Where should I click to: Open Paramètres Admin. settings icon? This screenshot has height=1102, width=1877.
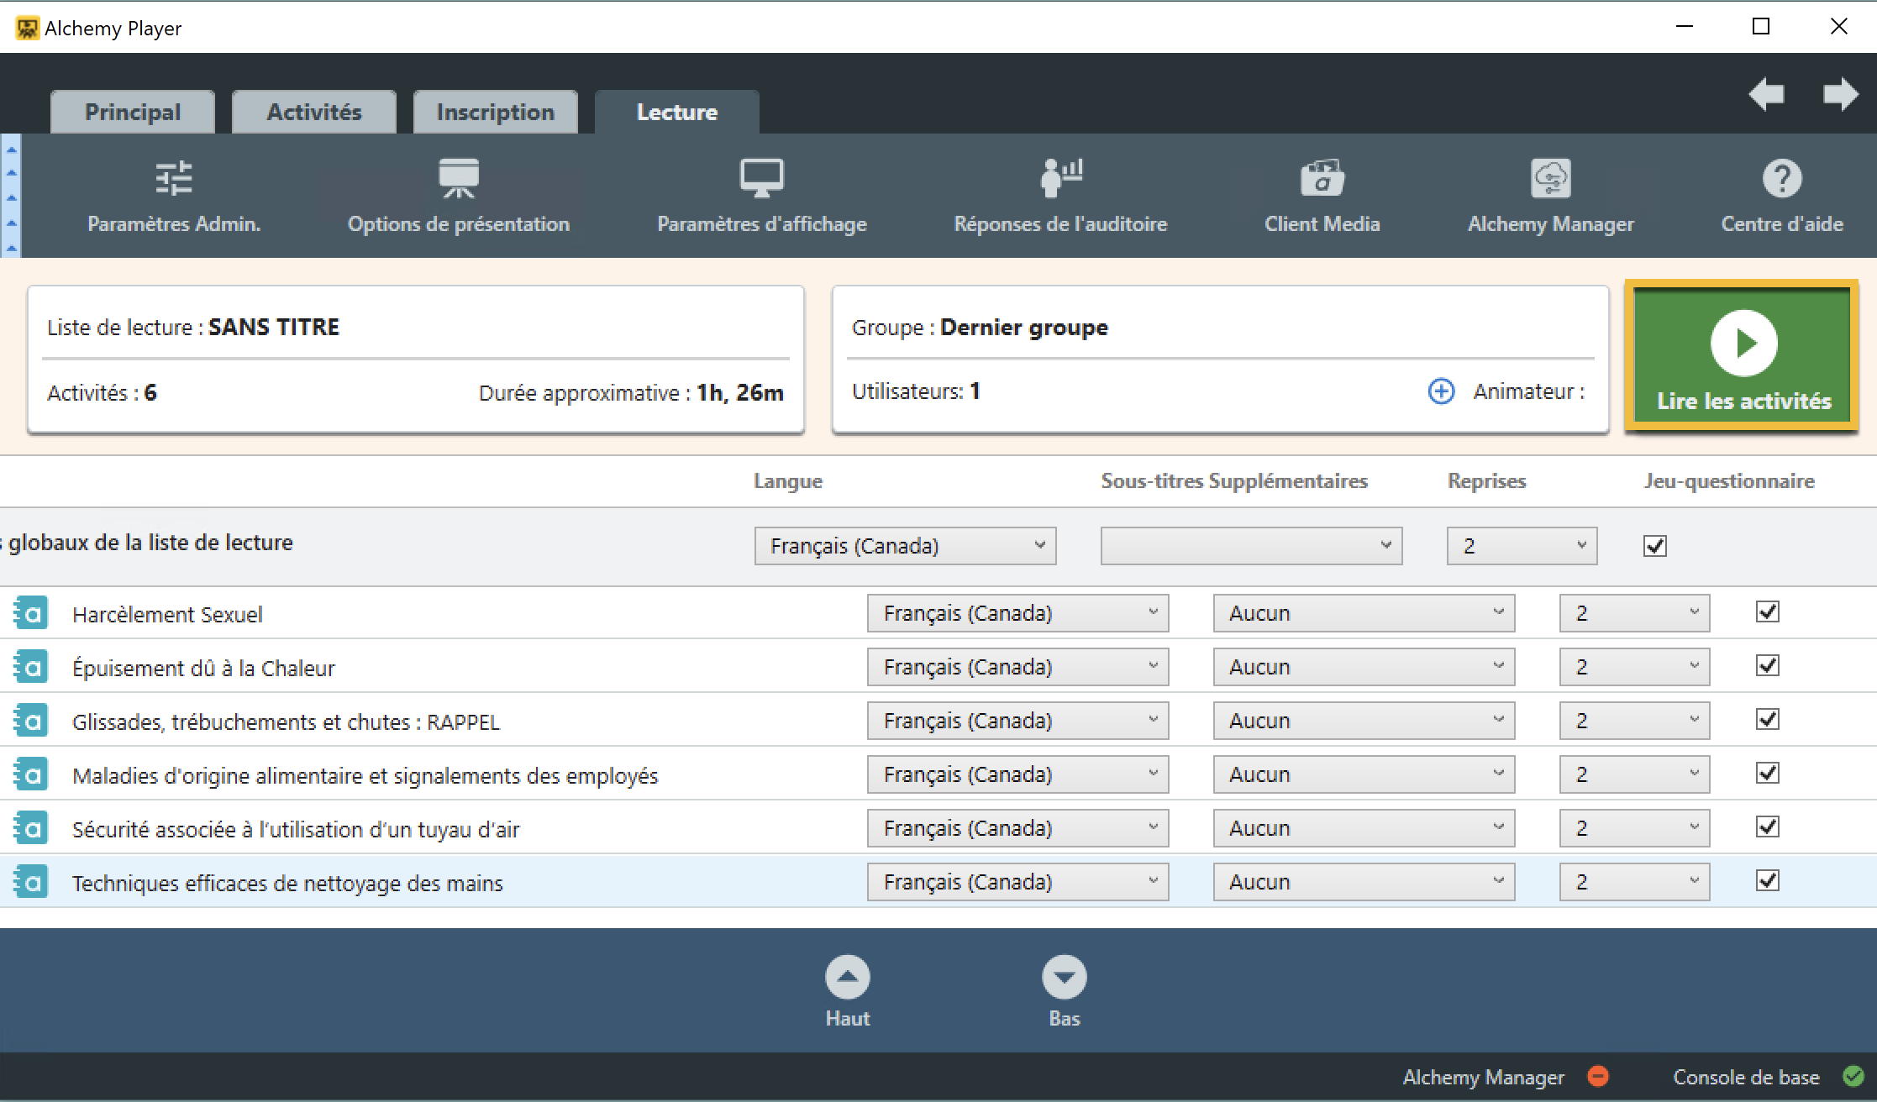pos(174,179)
